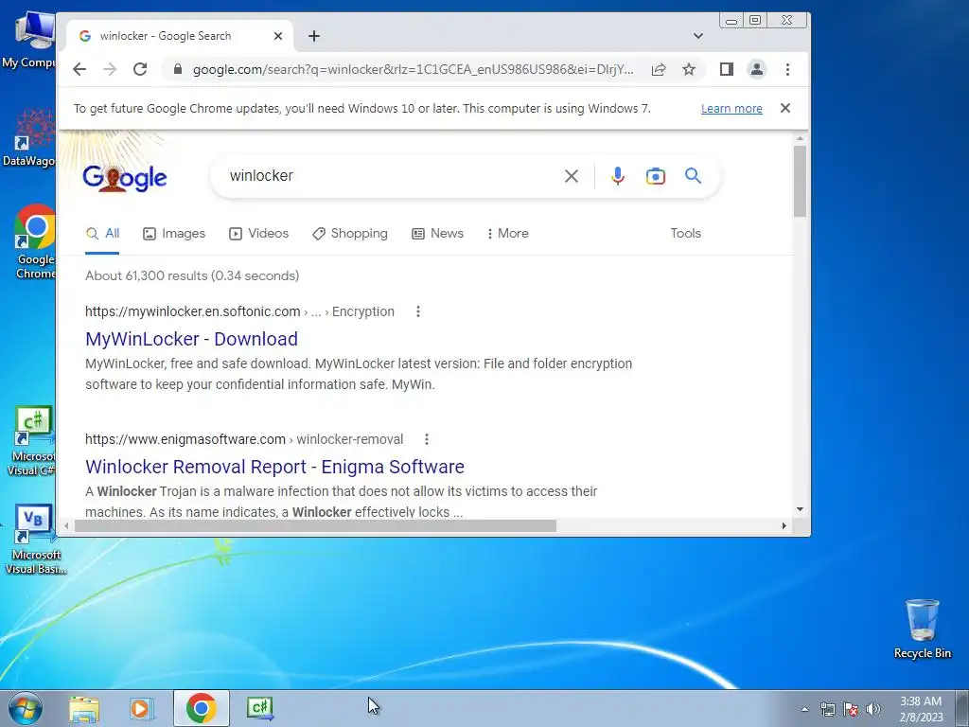The image size is (969, 727).
Task: Open options for the softonic result
Action: tap(418, 311)
